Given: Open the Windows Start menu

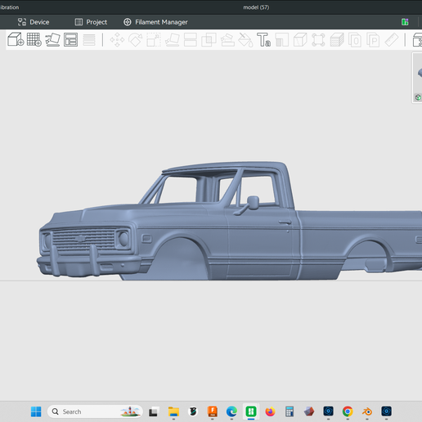Looking at the screenshot, I should pos(36,411).
